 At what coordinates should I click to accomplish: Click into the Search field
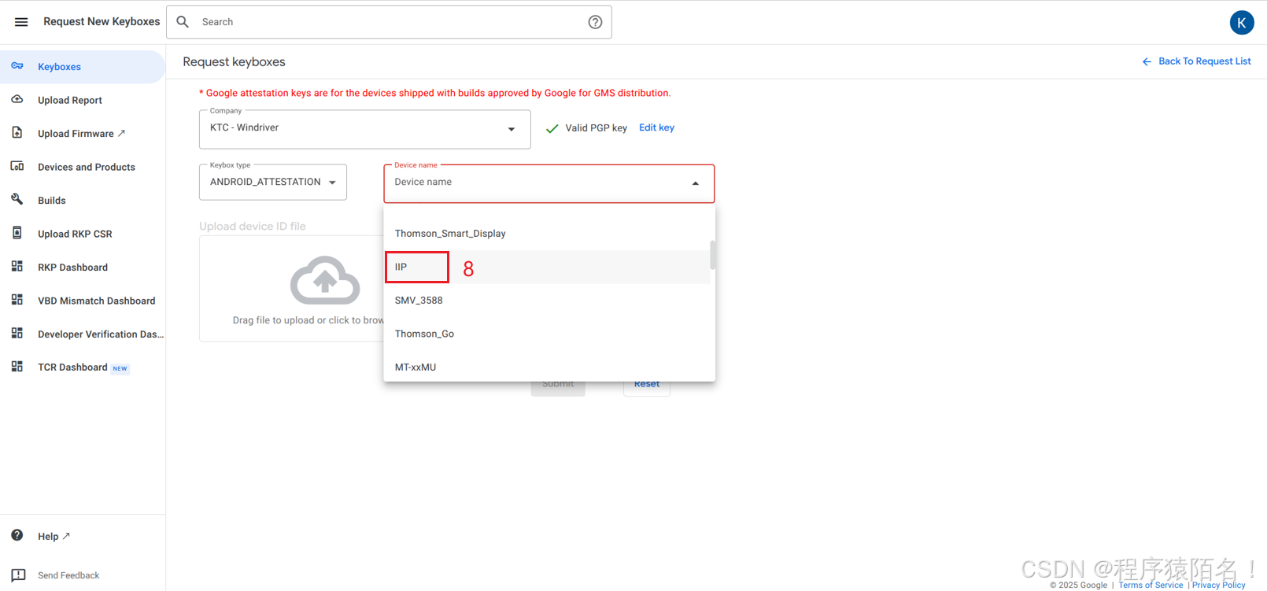pos(389,22)
